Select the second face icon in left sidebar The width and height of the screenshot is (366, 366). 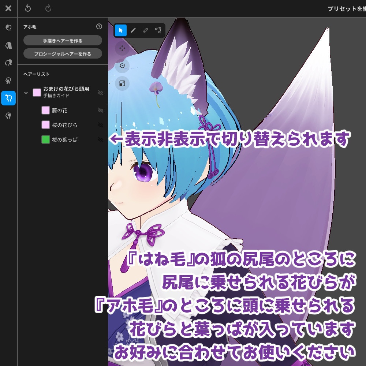8,45
